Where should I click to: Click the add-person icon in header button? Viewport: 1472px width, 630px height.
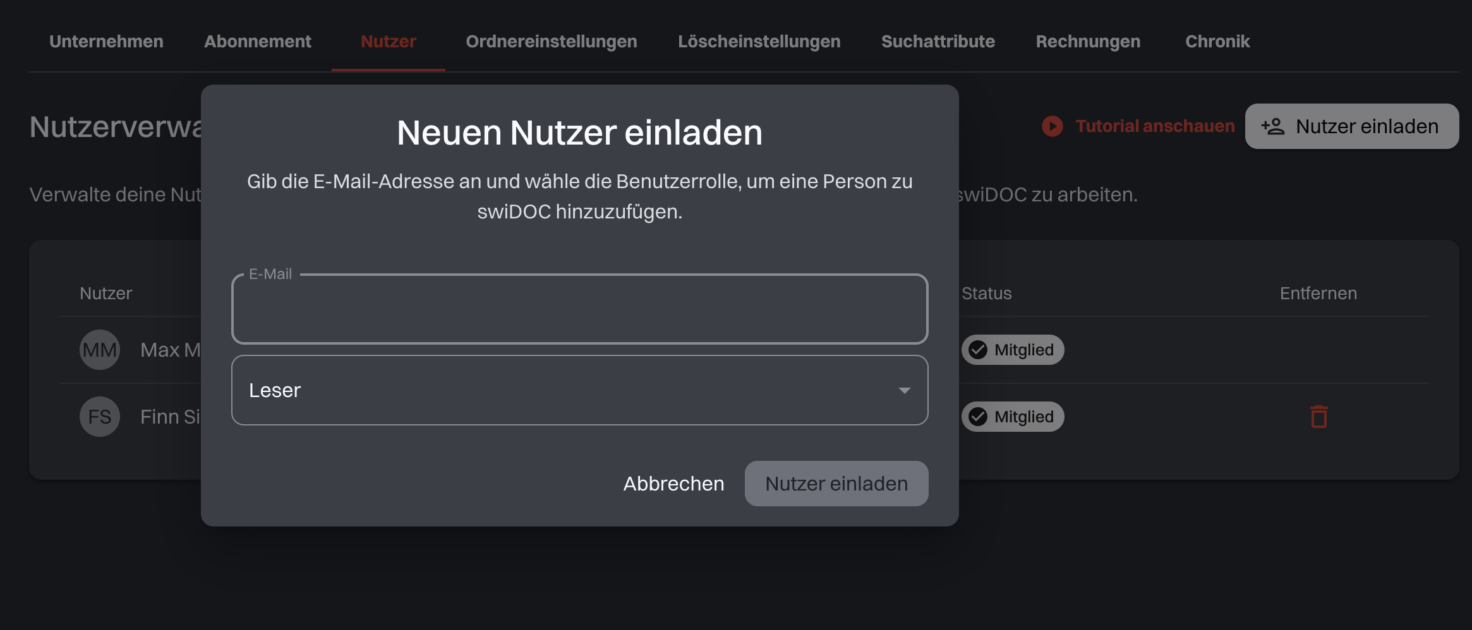coord(1273,126)
